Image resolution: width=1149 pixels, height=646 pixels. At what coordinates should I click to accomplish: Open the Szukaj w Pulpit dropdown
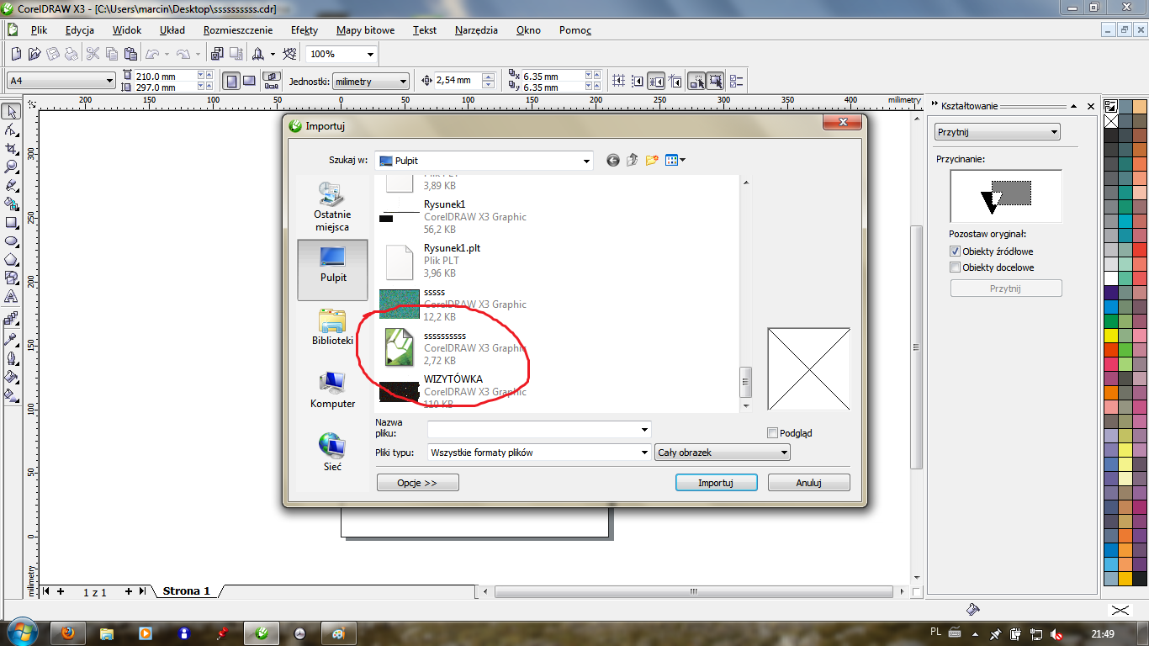click(586, 161)
